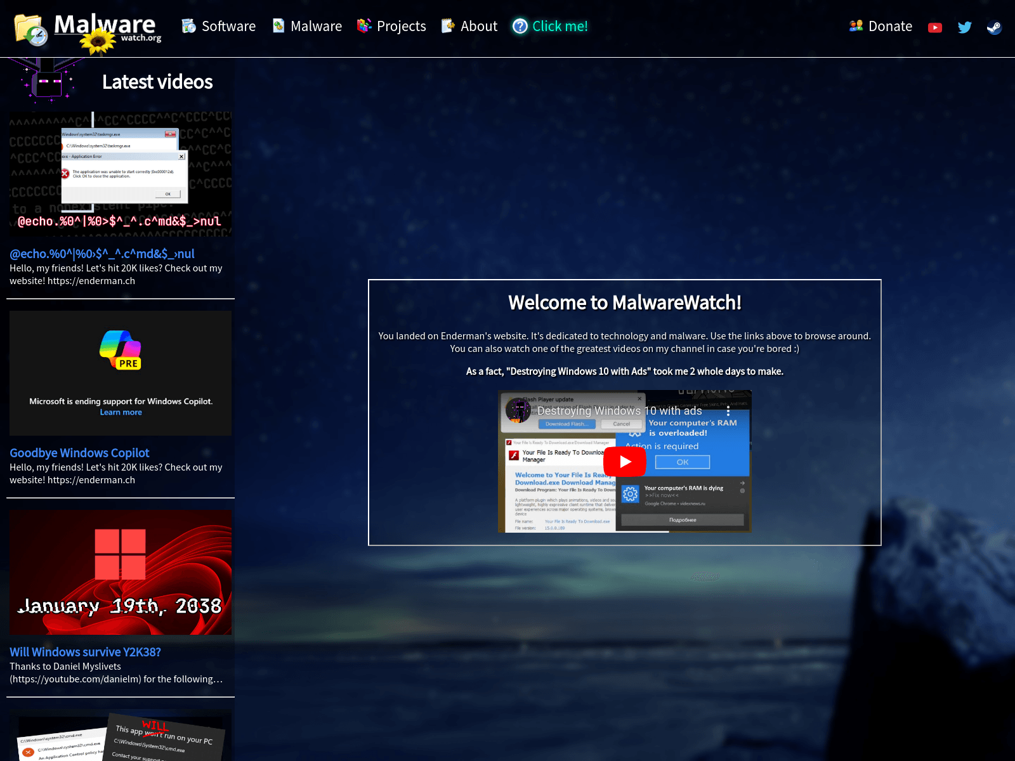Click the question mark help icon
1015x761 pixels.
[x=520, y=26]
